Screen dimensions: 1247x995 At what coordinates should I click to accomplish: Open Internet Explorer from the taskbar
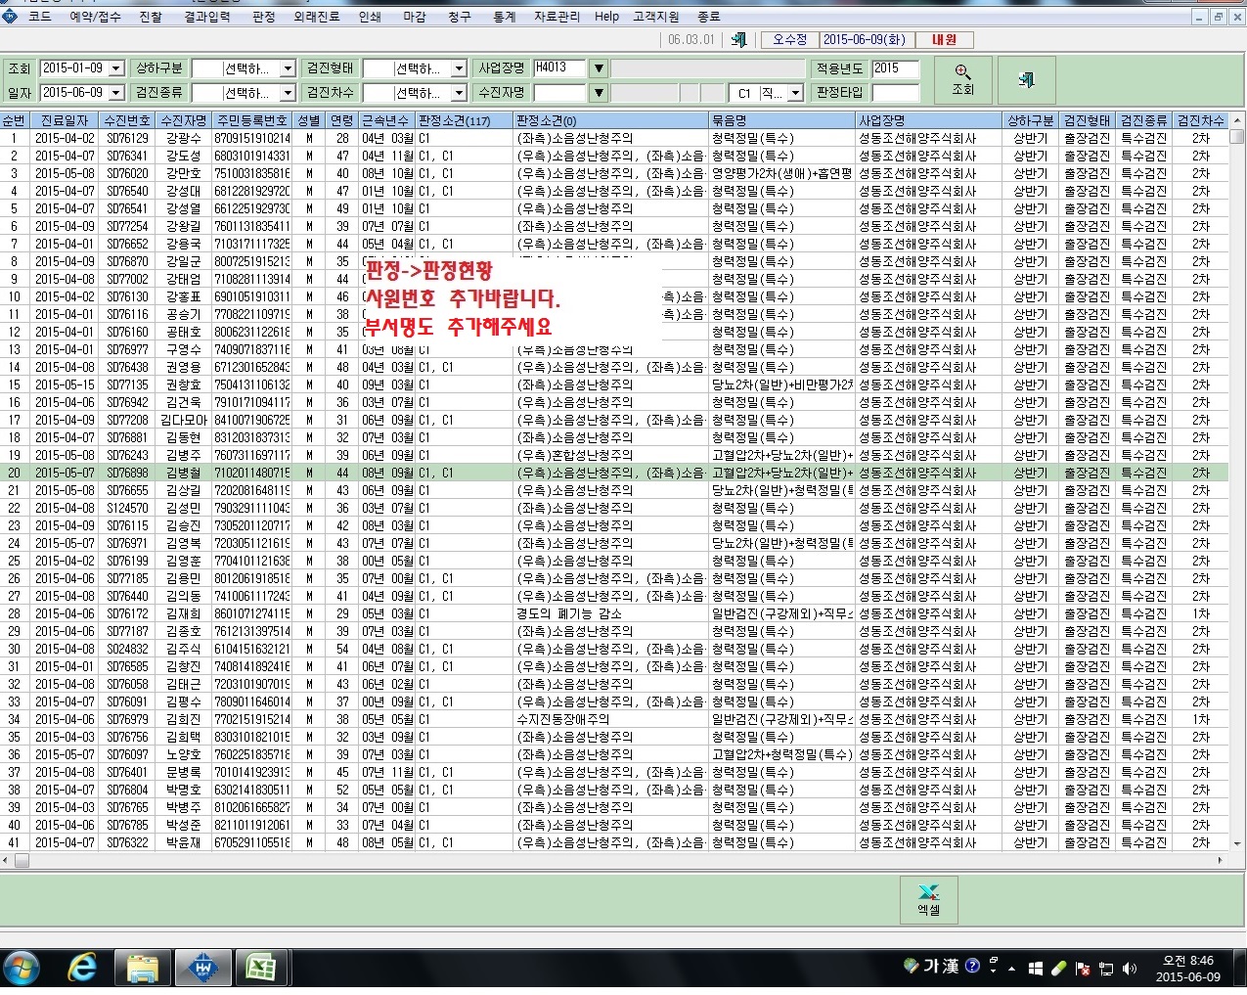tap(82, 968)
